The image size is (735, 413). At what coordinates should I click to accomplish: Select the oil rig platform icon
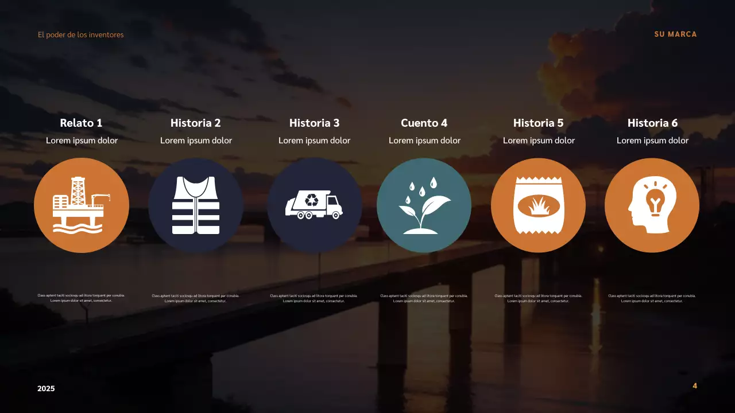(82, 205)
